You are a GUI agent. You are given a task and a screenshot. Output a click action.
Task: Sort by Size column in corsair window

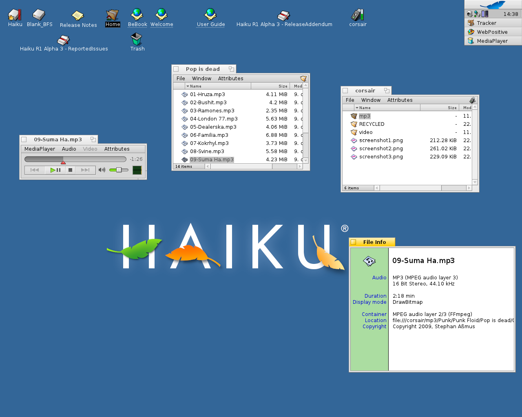coord(440,108)
